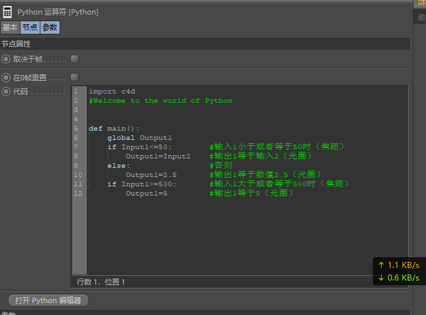Place cursor on the import c4d line
426x315 pixels.
pos(112,92)
